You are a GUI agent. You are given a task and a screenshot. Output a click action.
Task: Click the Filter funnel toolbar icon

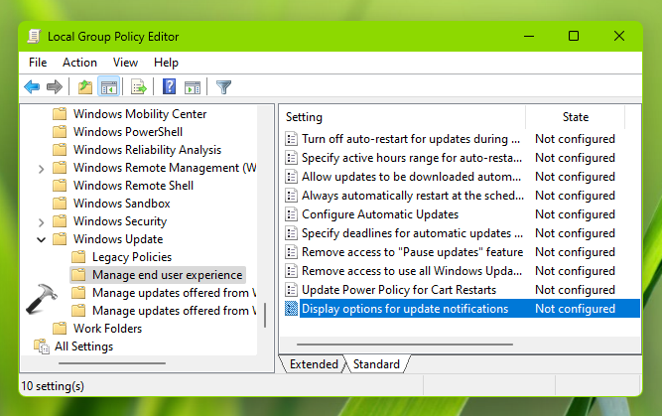(x=223, y=87)
